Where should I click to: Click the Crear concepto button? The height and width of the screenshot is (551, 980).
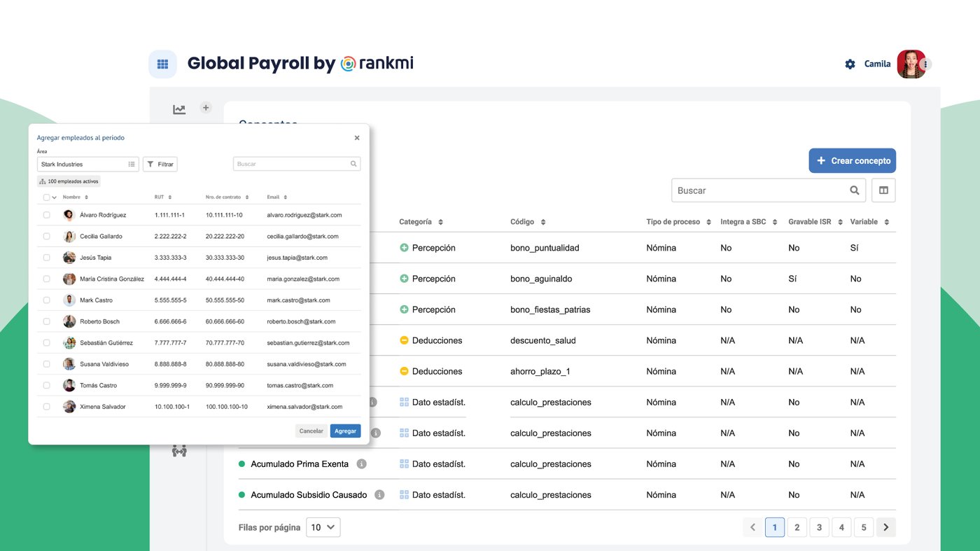point(852,160)
